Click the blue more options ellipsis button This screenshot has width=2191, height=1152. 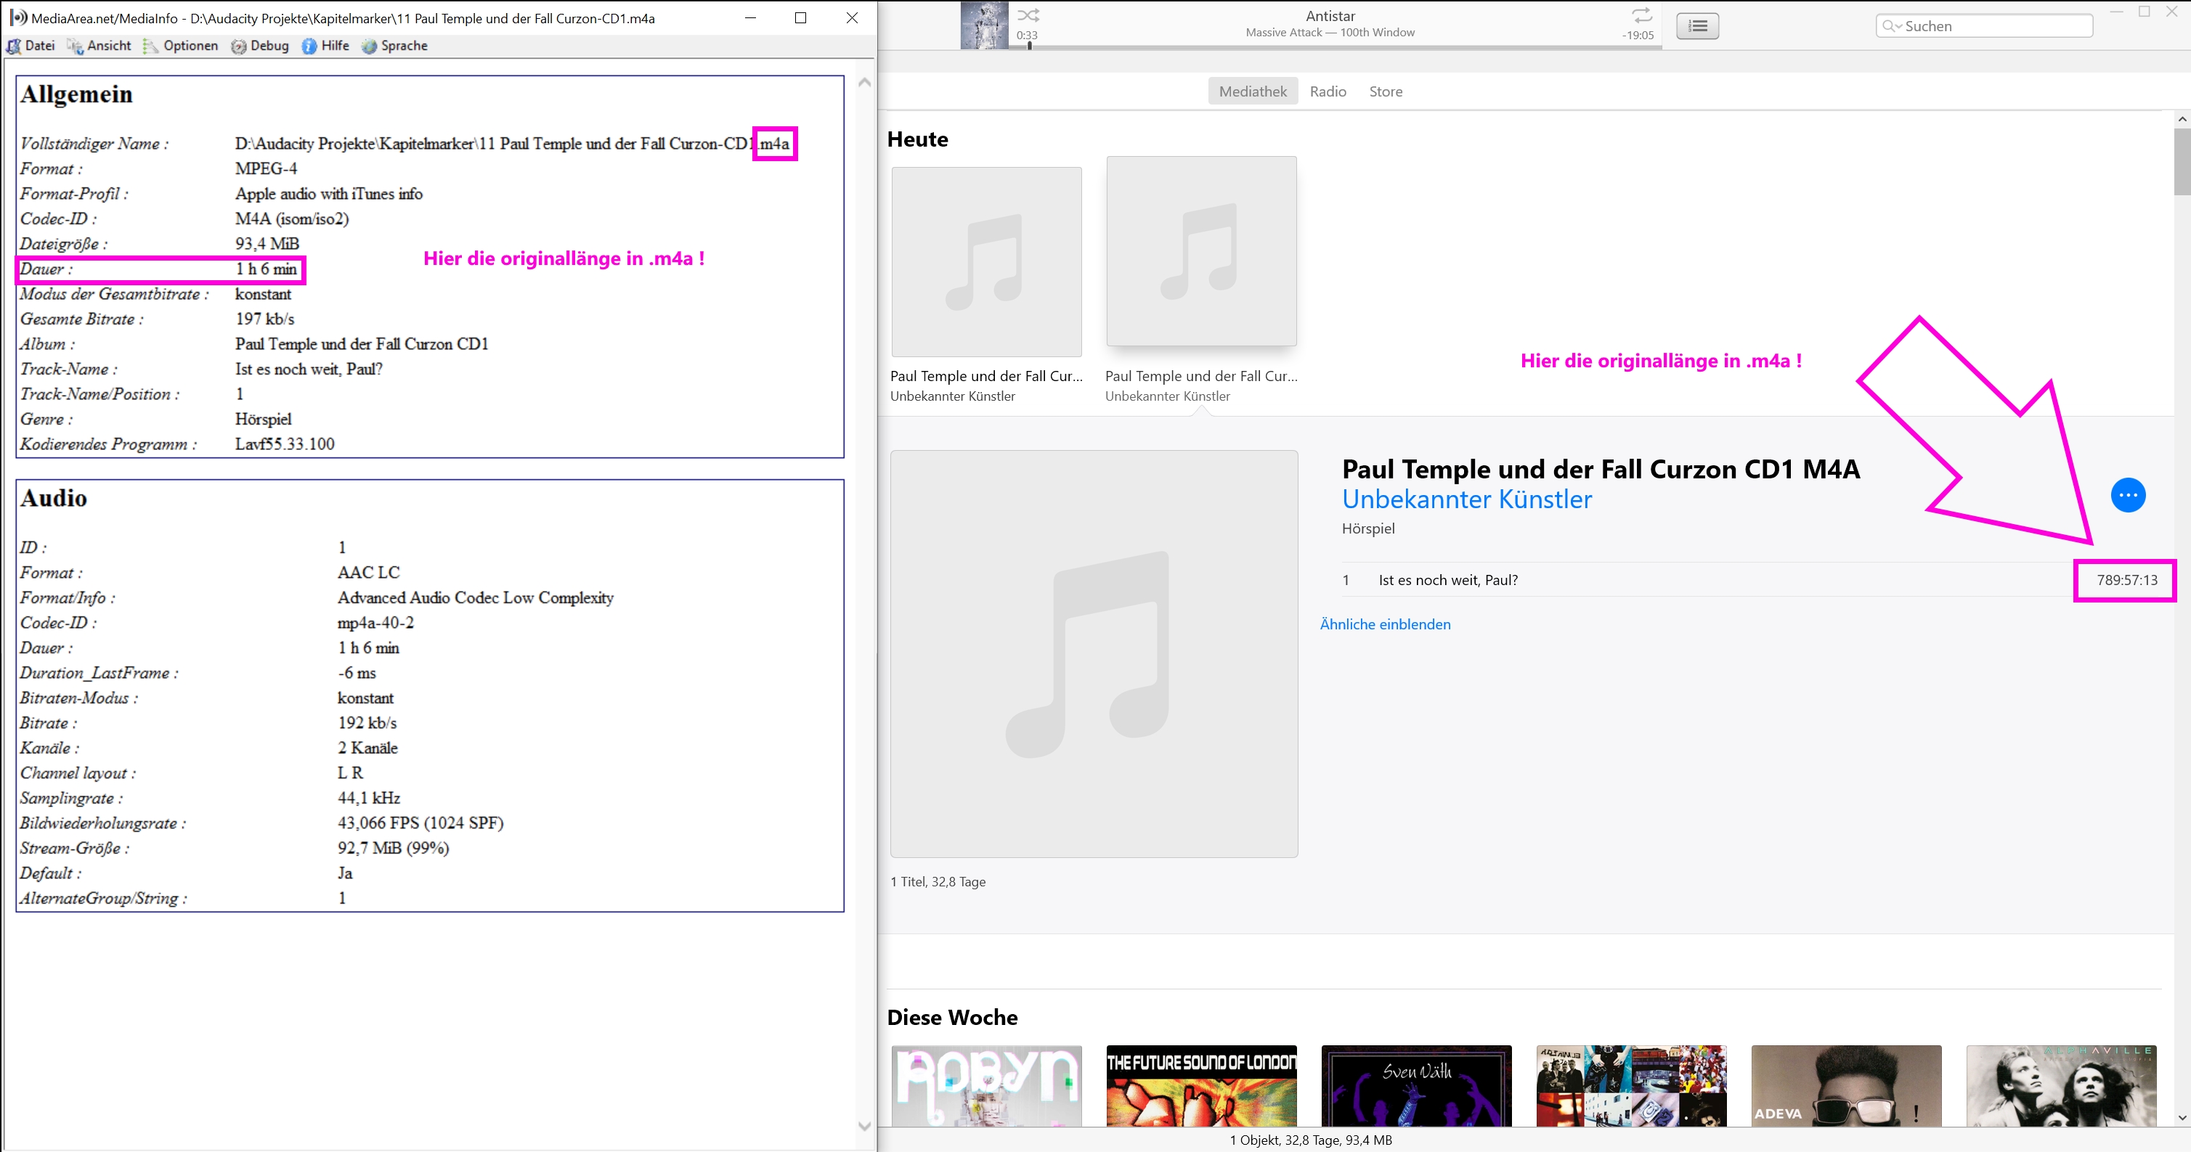pos(2127,495)
